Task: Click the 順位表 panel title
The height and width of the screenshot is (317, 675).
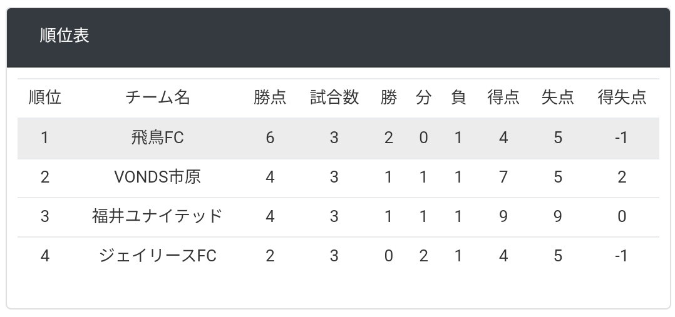Action: [x=64, y=35]
